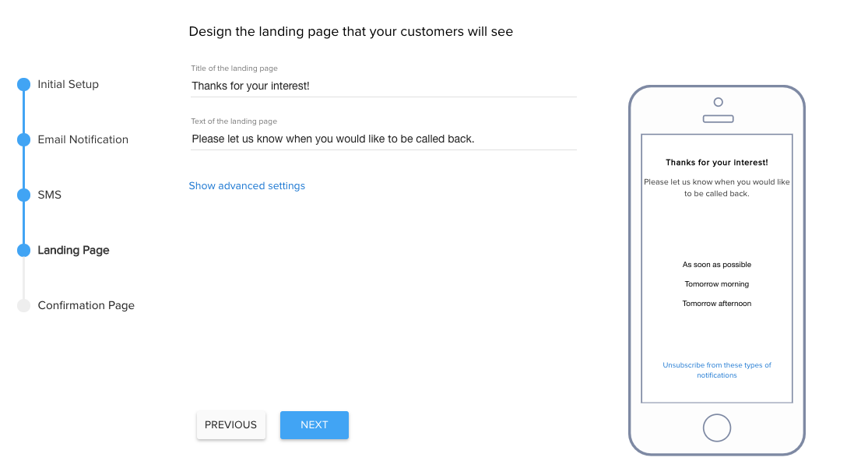Screen dimensions: 847x475
Task: Click the phone preview speaker slot
Action: [718, 119]
